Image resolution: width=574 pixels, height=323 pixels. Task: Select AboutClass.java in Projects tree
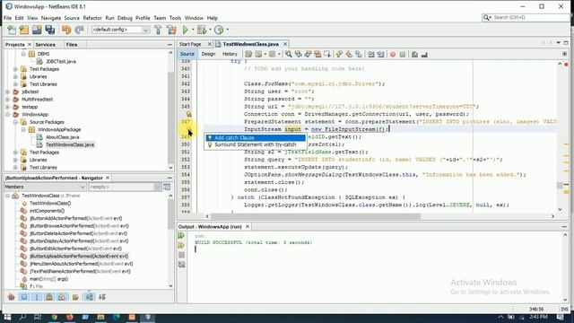pos(62,137)
